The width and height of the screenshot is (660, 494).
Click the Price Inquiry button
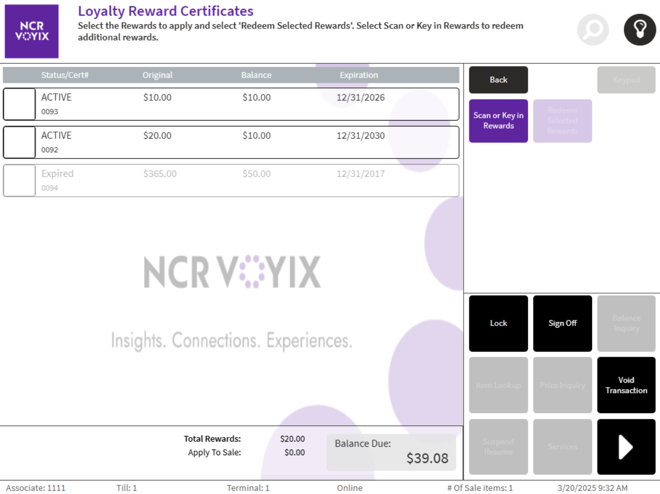pyautogui.click(x=562, y=385)
